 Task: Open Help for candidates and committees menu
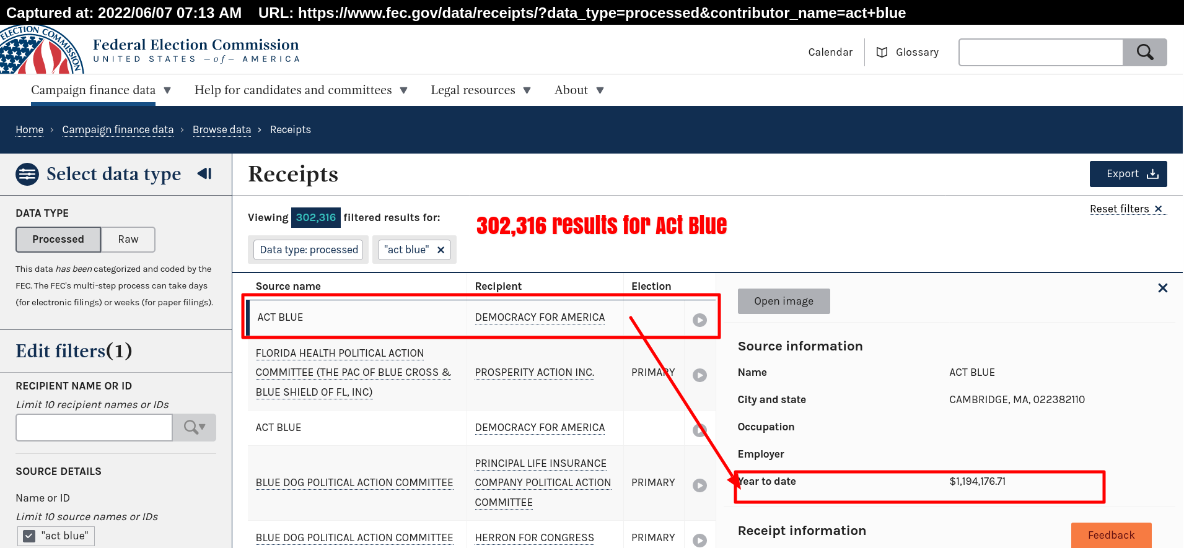coord(301,90)
